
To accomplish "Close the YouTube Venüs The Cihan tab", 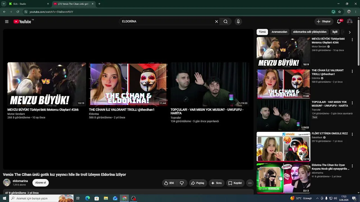I will (x=93, y=4).
